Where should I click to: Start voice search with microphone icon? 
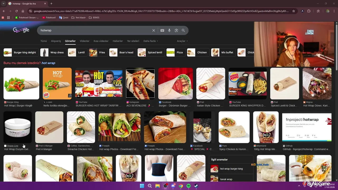point(169,30)
